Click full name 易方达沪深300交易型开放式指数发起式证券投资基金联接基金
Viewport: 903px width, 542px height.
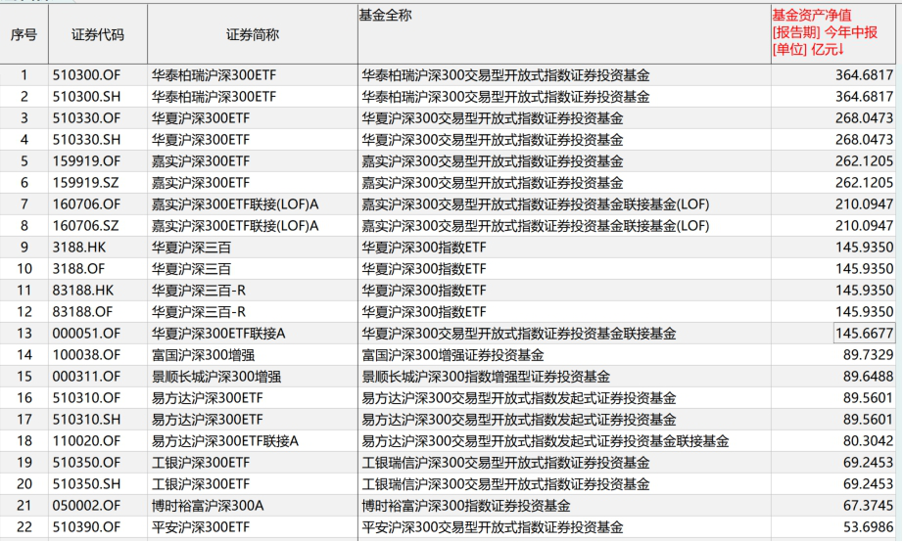click(x=546, y=441)
